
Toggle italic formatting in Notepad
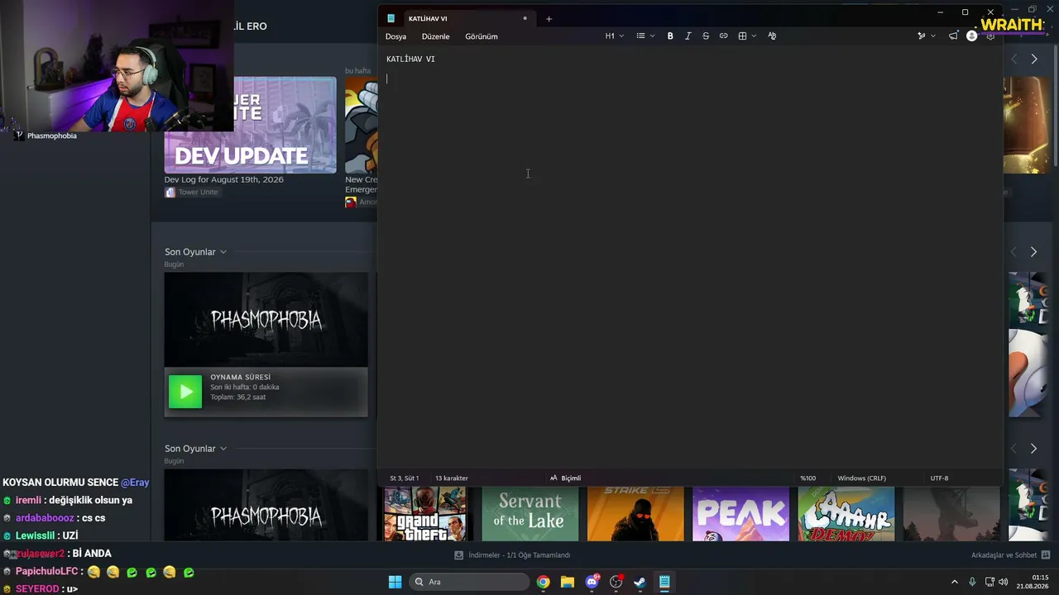coord(688,36)
